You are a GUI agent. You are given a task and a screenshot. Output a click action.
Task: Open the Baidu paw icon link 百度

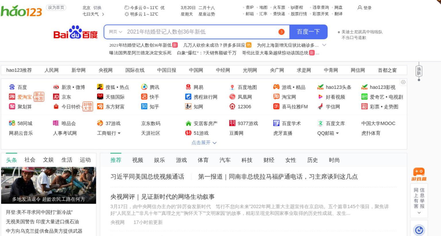tap(12, 87)
